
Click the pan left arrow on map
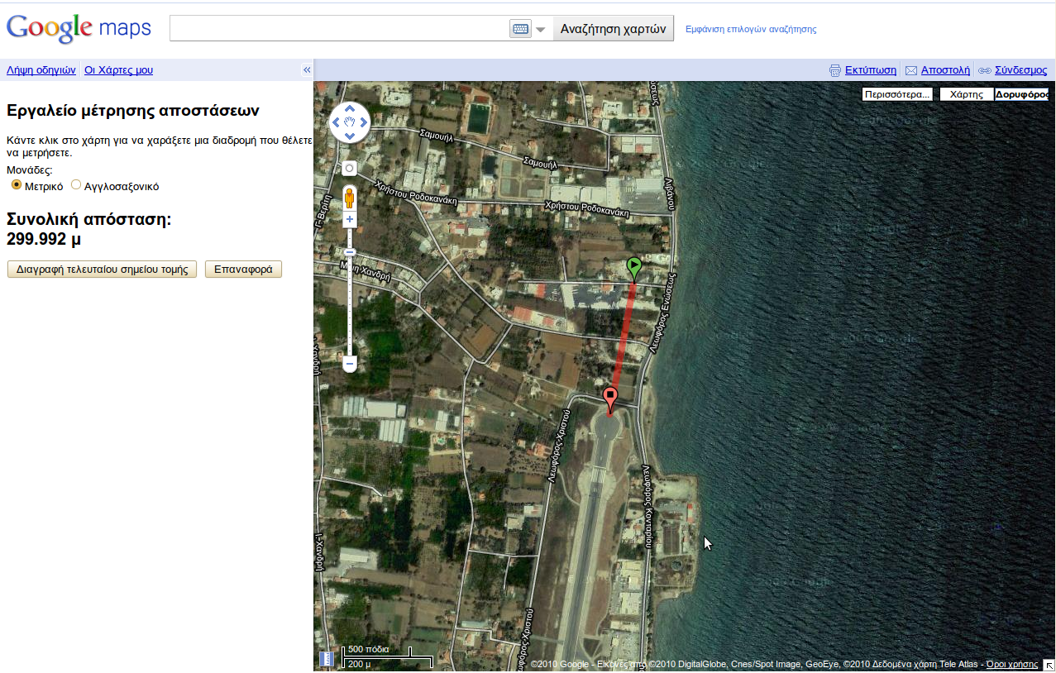point(336,123)
